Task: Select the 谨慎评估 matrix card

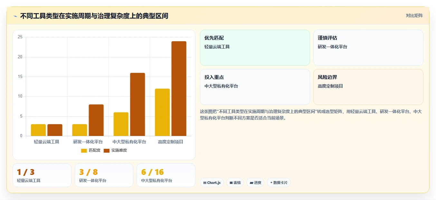Action: click(x=368, y=48)
